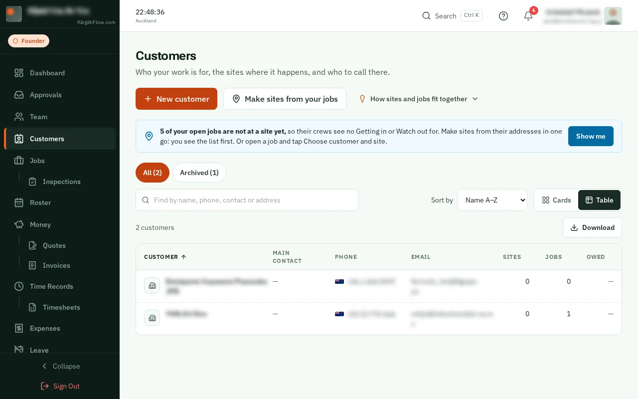
Task: Sort by the Customer column header
Action: coord(165,257)
